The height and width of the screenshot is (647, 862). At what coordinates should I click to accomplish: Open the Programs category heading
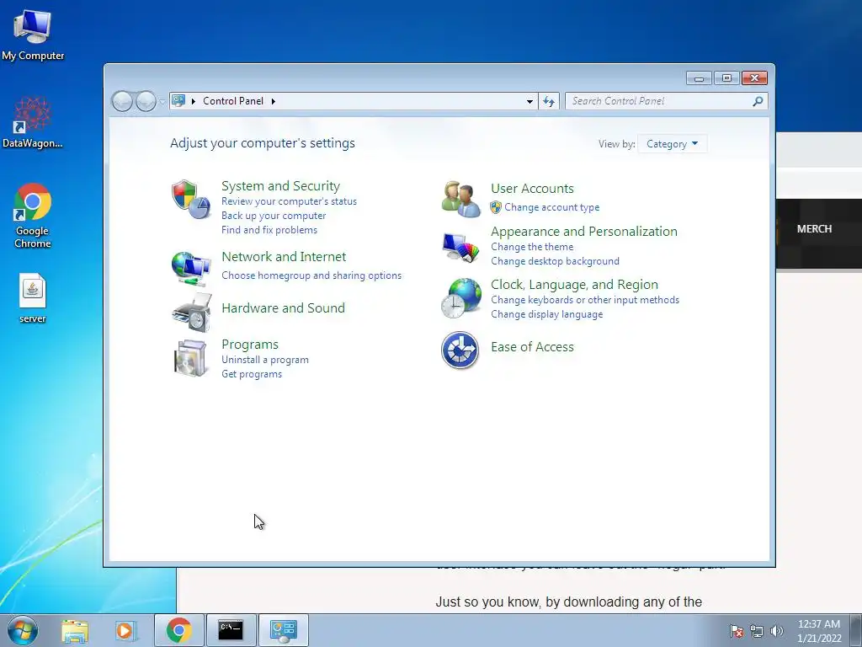click(249, 345)
